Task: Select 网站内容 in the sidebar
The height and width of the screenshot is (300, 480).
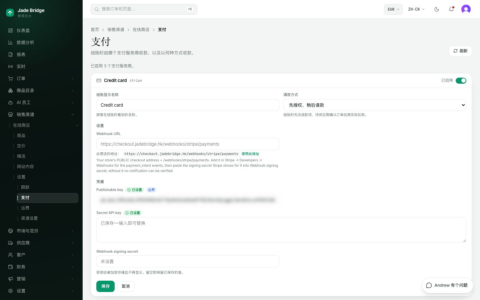Action: tap(46, 167)
